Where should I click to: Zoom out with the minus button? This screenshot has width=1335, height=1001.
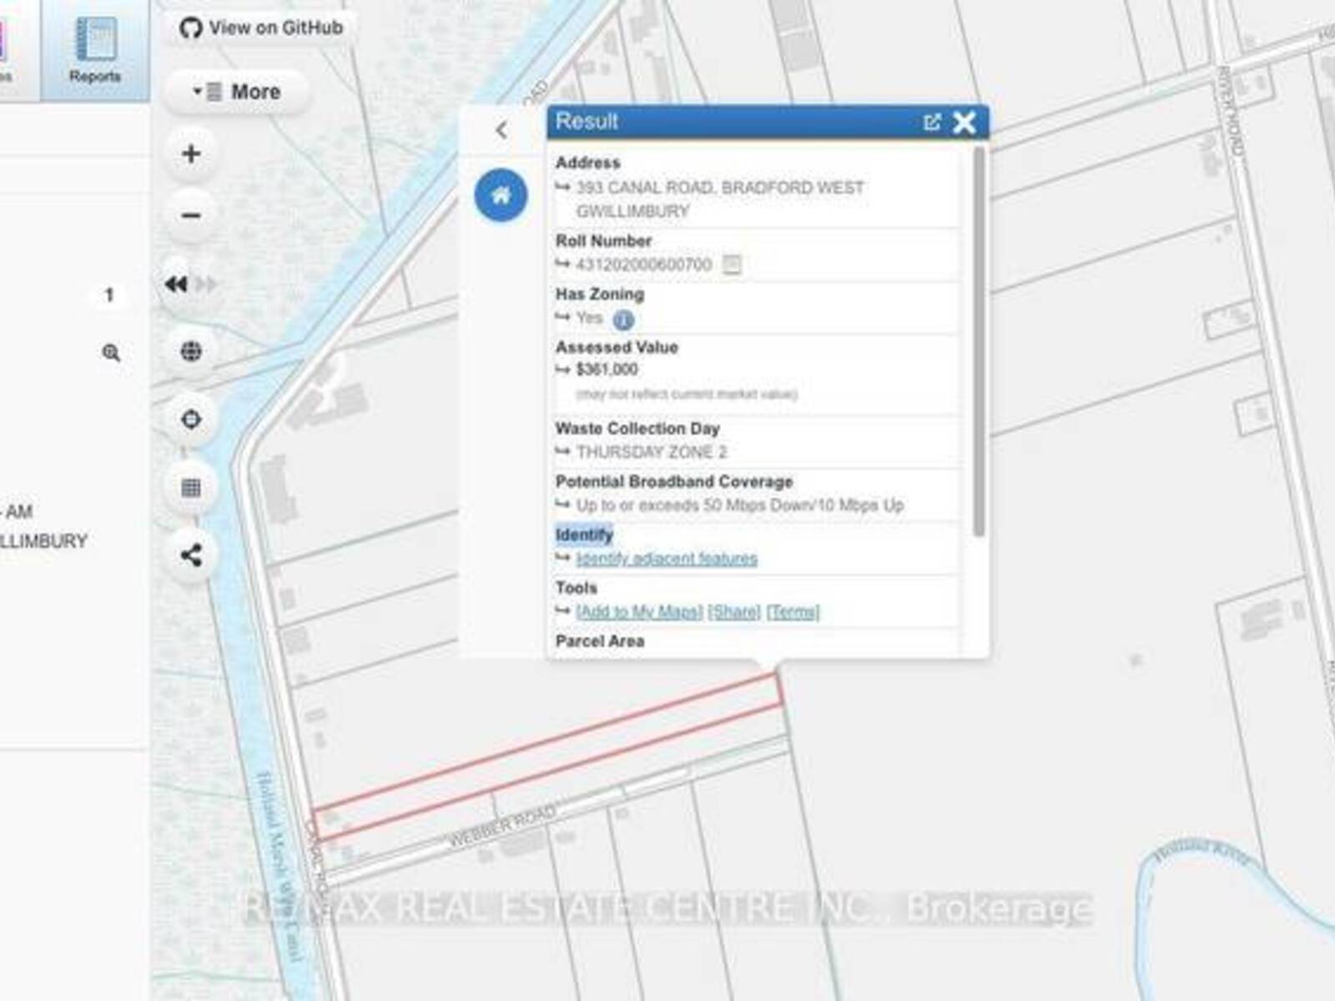tap(191, 216)
